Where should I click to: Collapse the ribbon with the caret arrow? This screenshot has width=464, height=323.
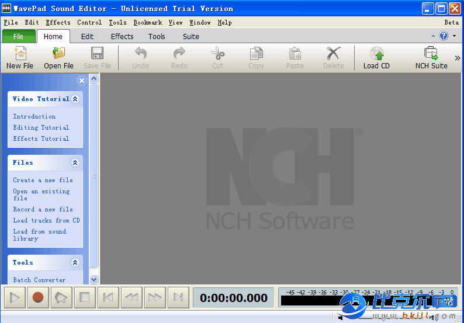click(x=433, y=36)
